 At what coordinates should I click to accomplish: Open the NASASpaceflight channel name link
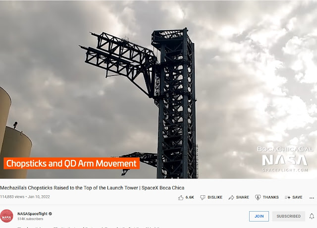32,214
